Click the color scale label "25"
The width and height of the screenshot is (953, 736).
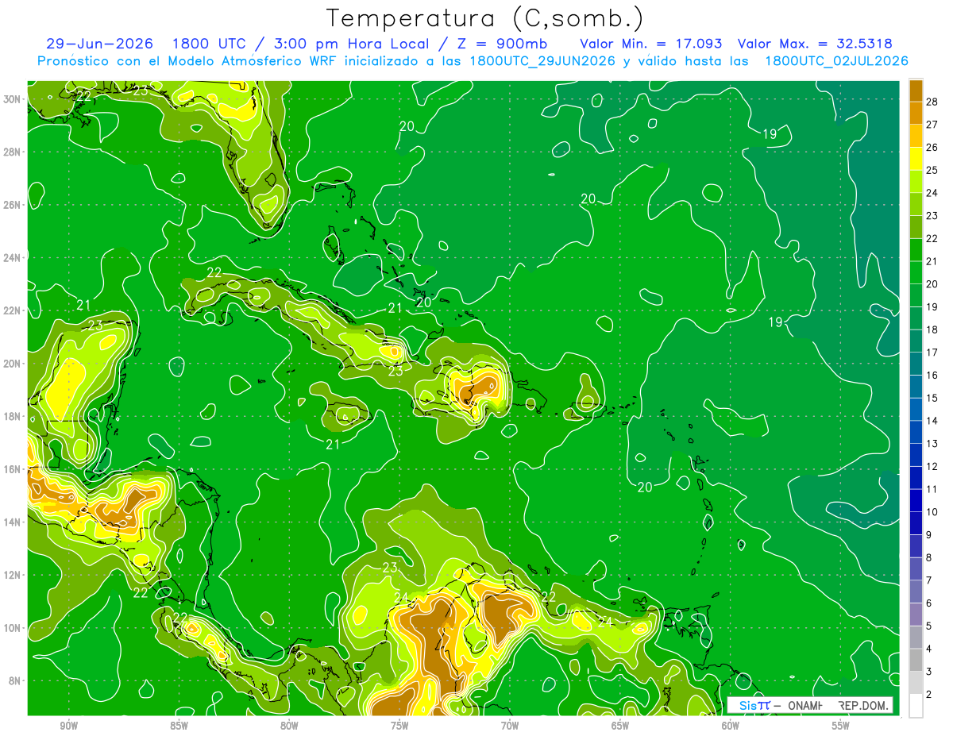tap(932, 170)
